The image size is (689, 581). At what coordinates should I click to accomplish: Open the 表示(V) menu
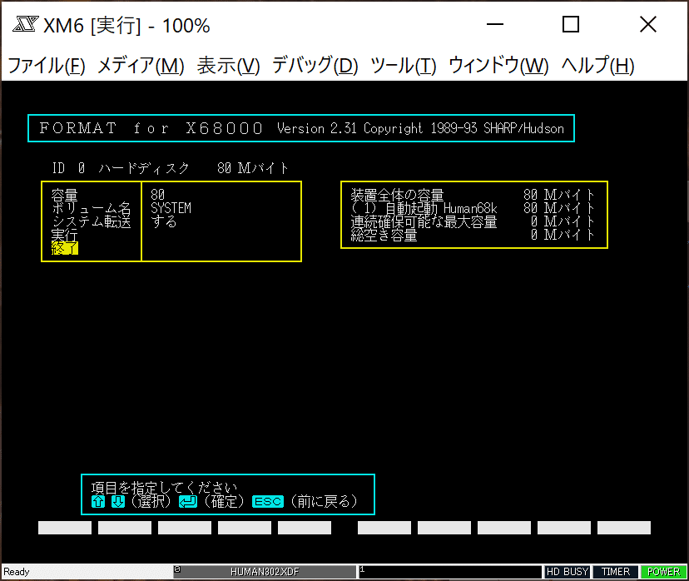(229, 66)
